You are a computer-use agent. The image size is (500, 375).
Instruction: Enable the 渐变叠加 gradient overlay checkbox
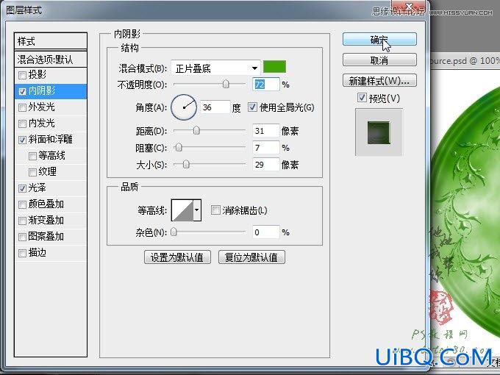pos(22,221)
